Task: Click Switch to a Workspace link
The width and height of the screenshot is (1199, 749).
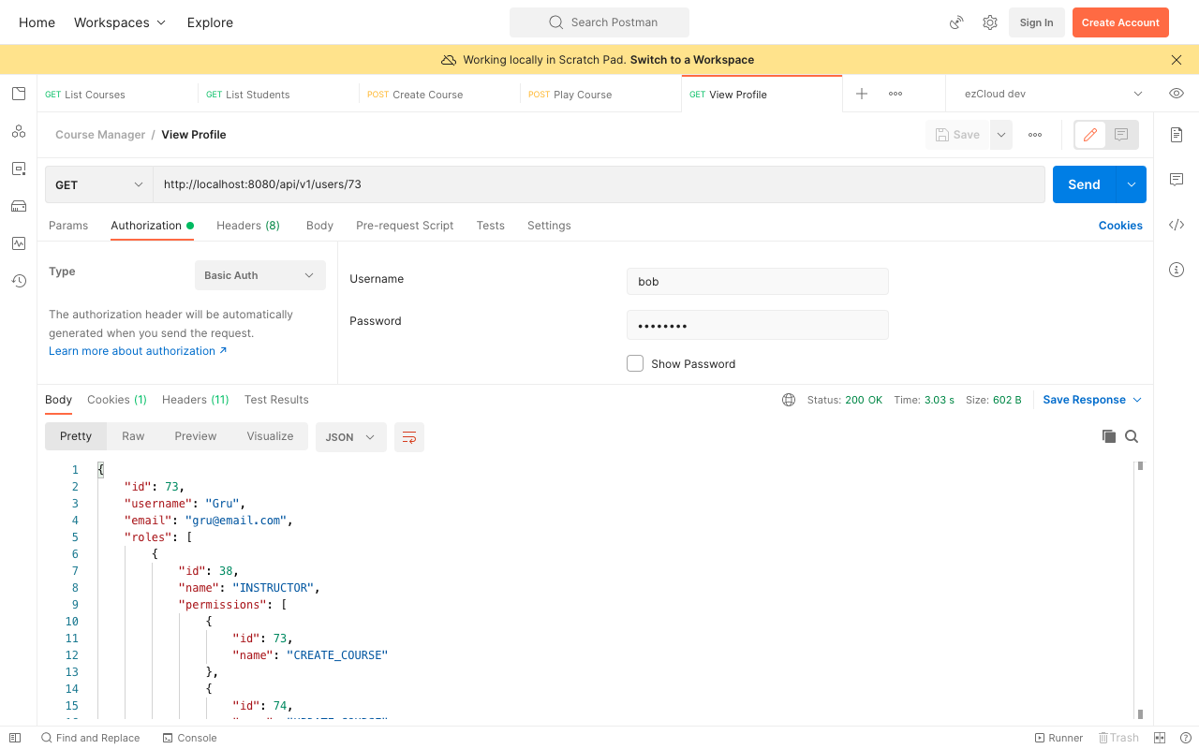Action: coord(692,60)
